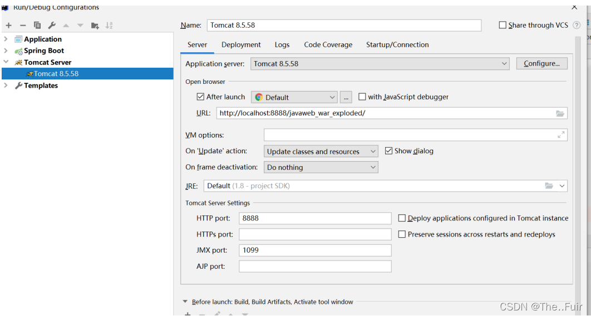Open Application server dropdown
This screenshot has height=316, width=591.
pyautogui.click(x=380, y=63)
